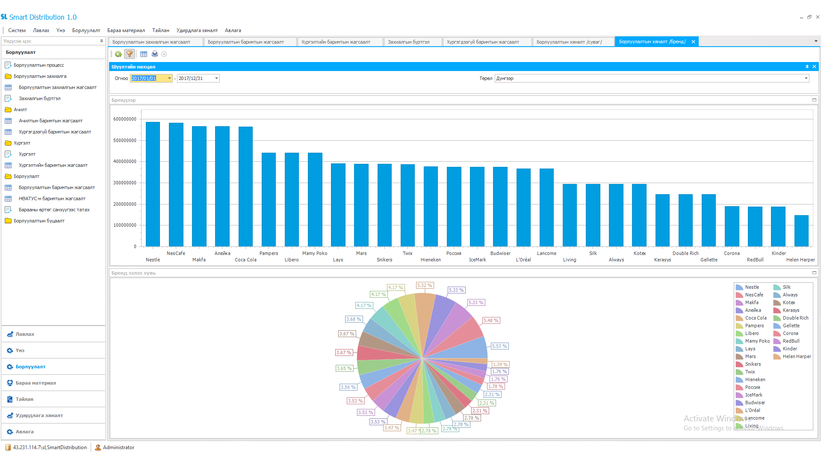
Task: Close the Шүүлтийн нөхцөл filter panel
Action: pyautogui.click(x=815, y=67)
